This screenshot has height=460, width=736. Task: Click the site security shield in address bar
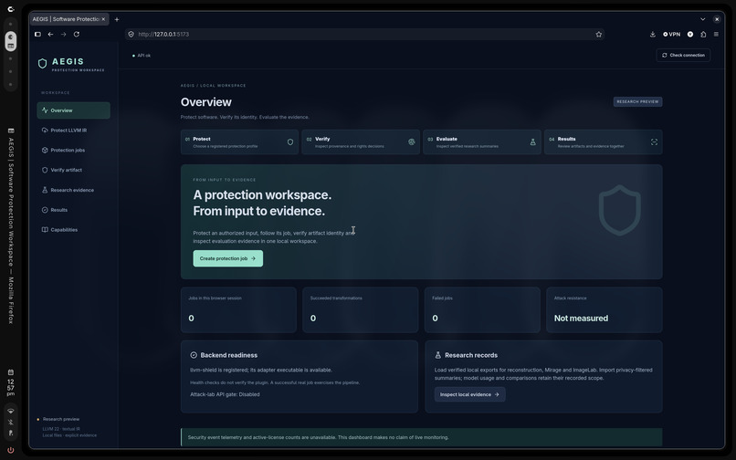131,35
